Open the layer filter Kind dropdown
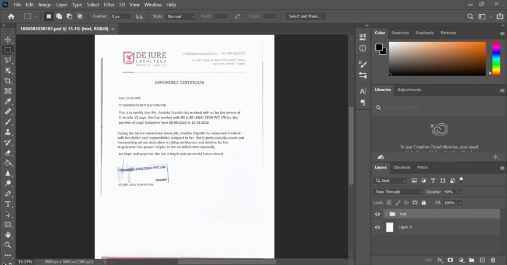The width and height of the screenshot is (507, 265). tap(390, 181)
